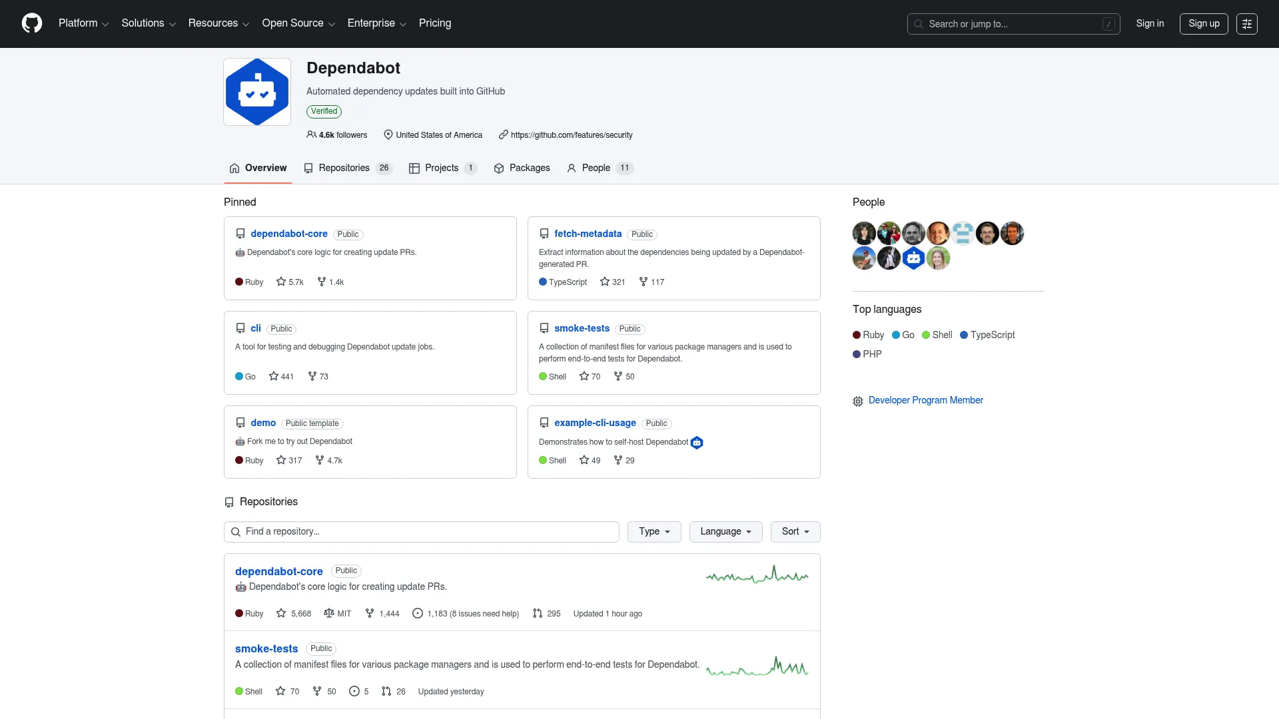Click the Sign in link
Screen dimensions: 1279x719
[1150, 23]
